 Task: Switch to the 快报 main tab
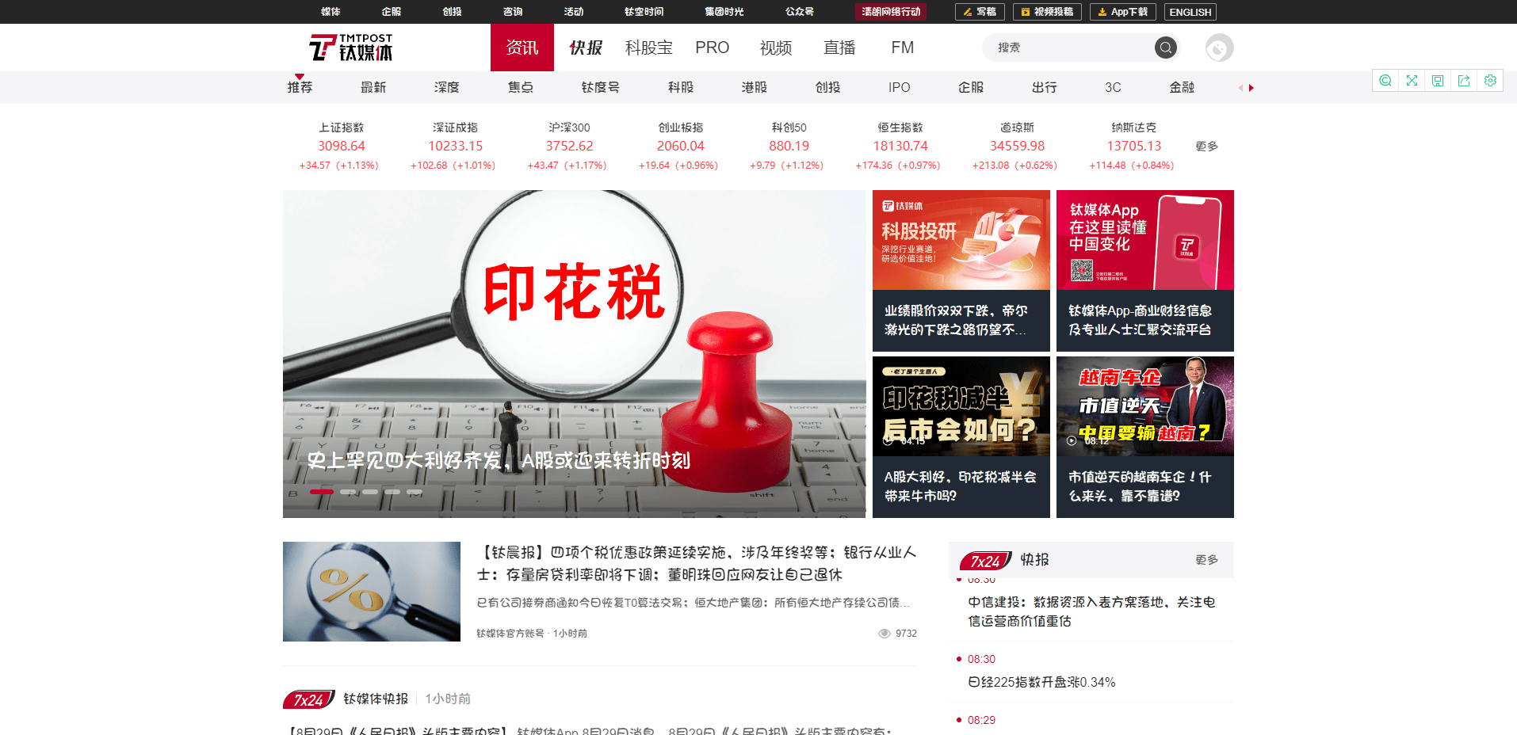point(586,48)
